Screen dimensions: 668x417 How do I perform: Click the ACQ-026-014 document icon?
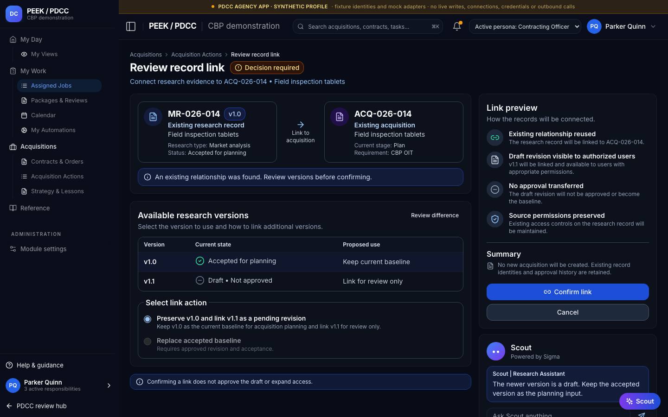click(x=340, y=117)
